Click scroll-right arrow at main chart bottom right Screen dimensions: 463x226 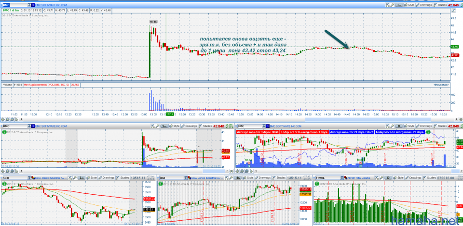point(457,119)
